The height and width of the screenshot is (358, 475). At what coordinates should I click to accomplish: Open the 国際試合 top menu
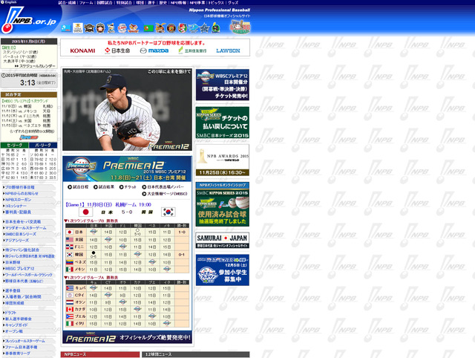tap(105, 2)
